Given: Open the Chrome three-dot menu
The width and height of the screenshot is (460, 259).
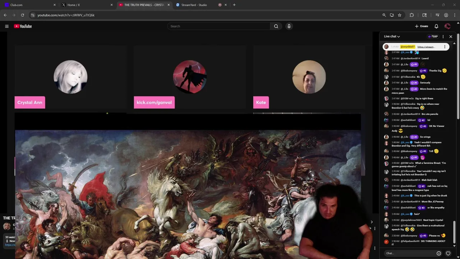Looking at the screenshot, I should pos(455,15).
